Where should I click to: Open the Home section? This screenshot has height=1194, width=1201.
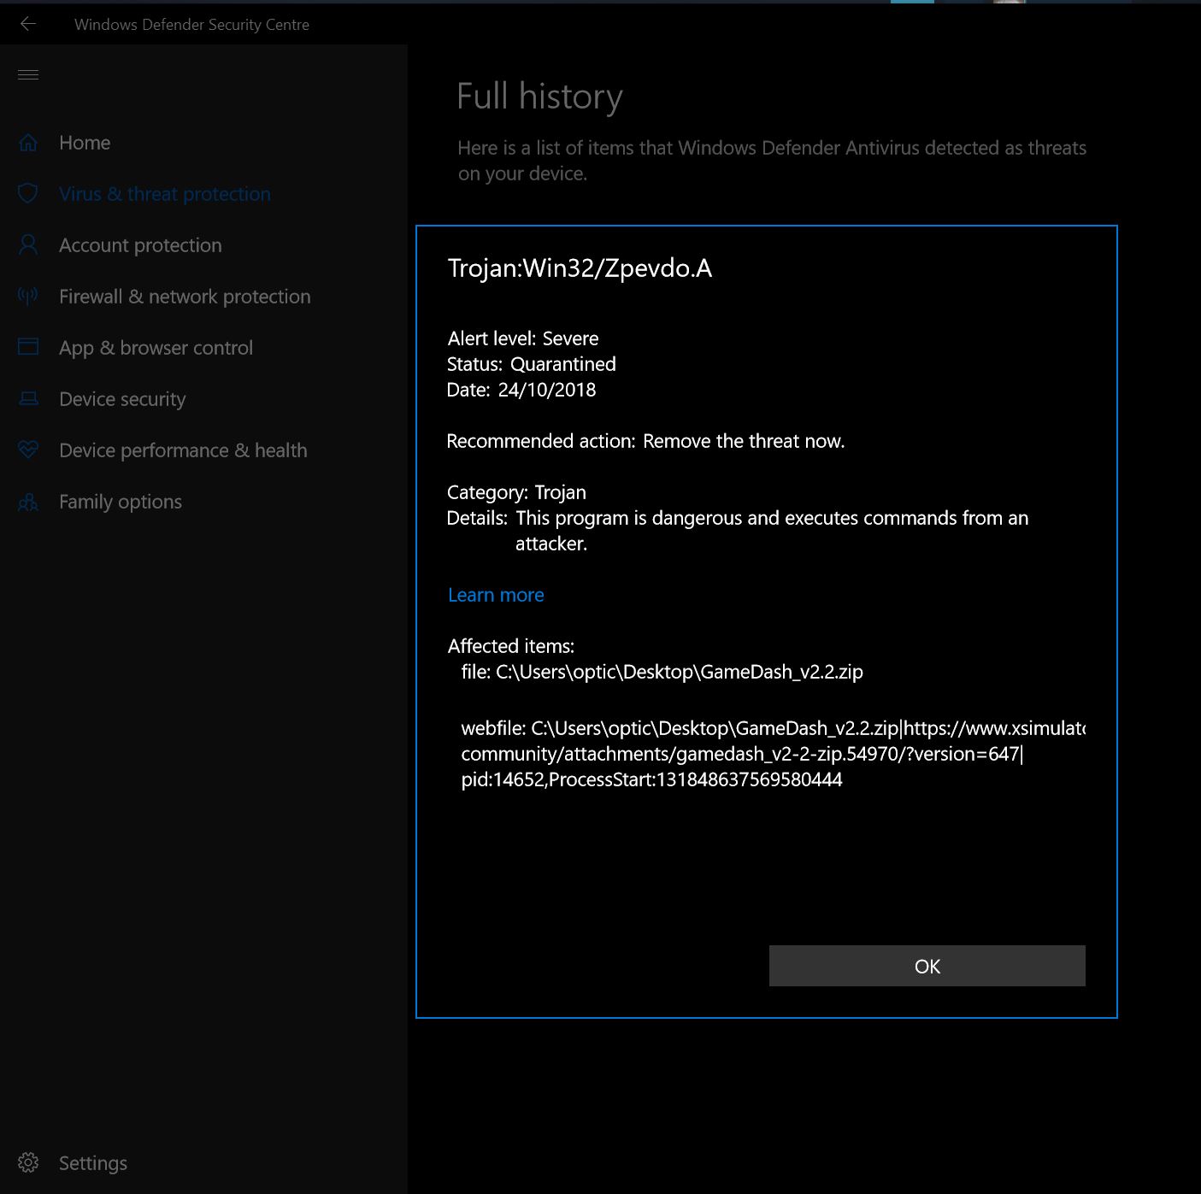pos(85,143)
